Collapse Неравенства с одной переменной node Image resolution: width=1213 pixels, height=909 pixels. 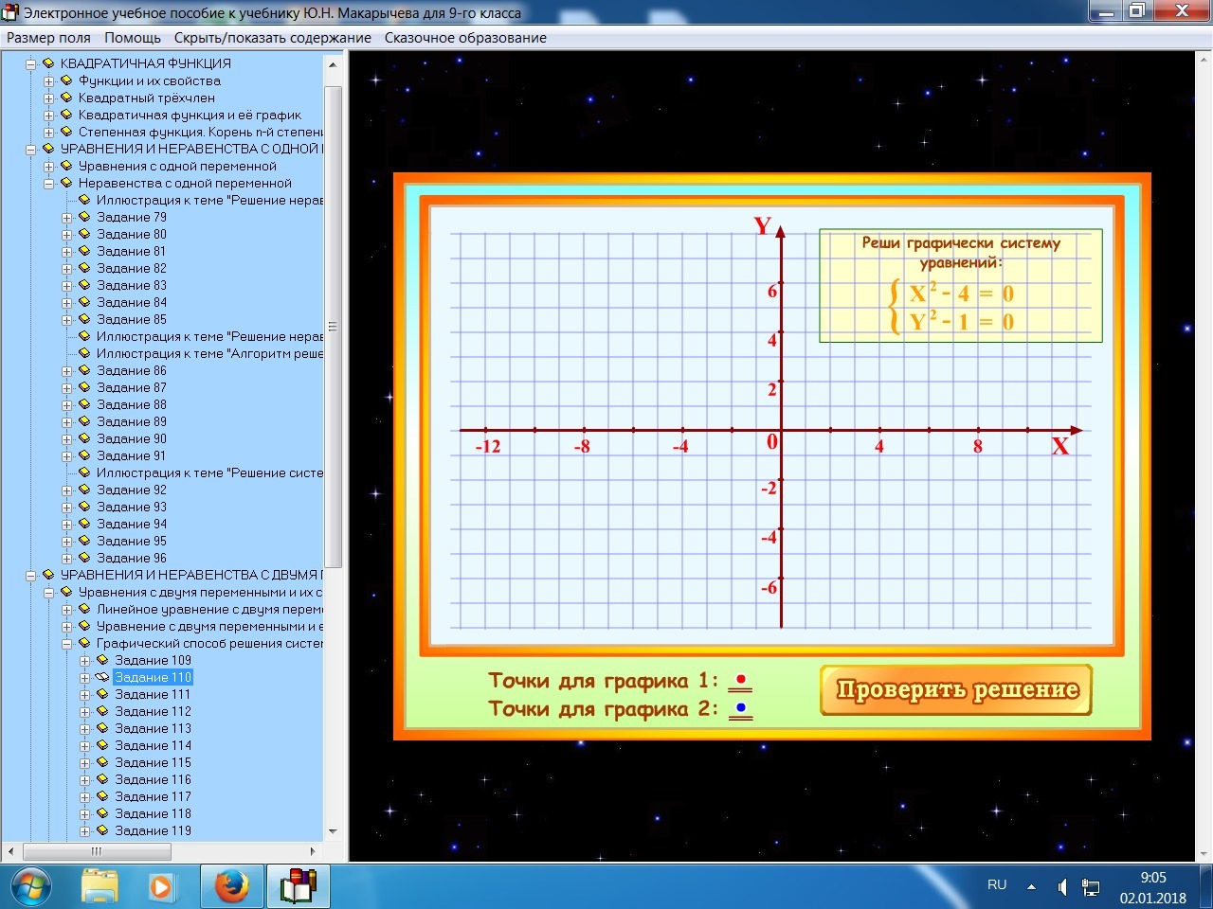(48, 184)
